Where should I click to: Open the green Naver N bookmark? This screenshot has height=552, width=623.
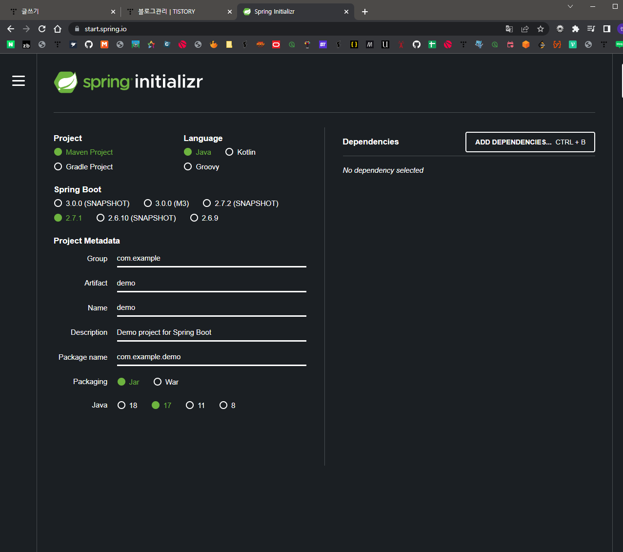[11, 44]
